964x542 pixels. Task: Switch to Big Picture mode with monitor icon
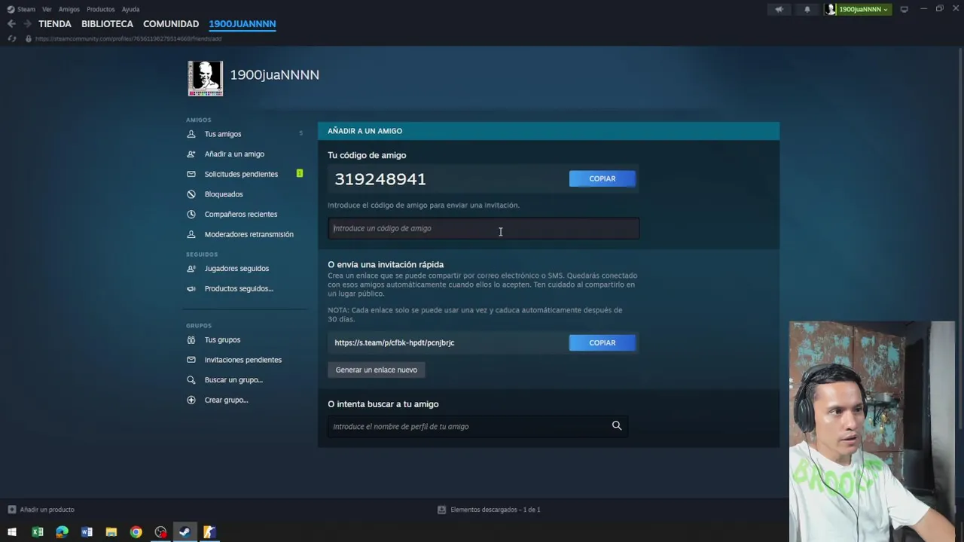tap(905, 9)
